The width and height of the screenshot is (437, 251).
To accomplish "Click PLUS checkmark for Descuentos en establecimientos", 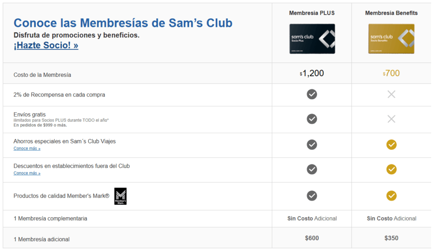I will [312, 169].
